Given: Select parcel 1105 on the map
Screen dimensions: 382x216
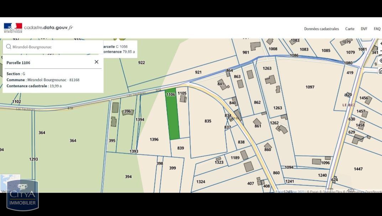Looking at the screenshot, I should pos(182,93).
